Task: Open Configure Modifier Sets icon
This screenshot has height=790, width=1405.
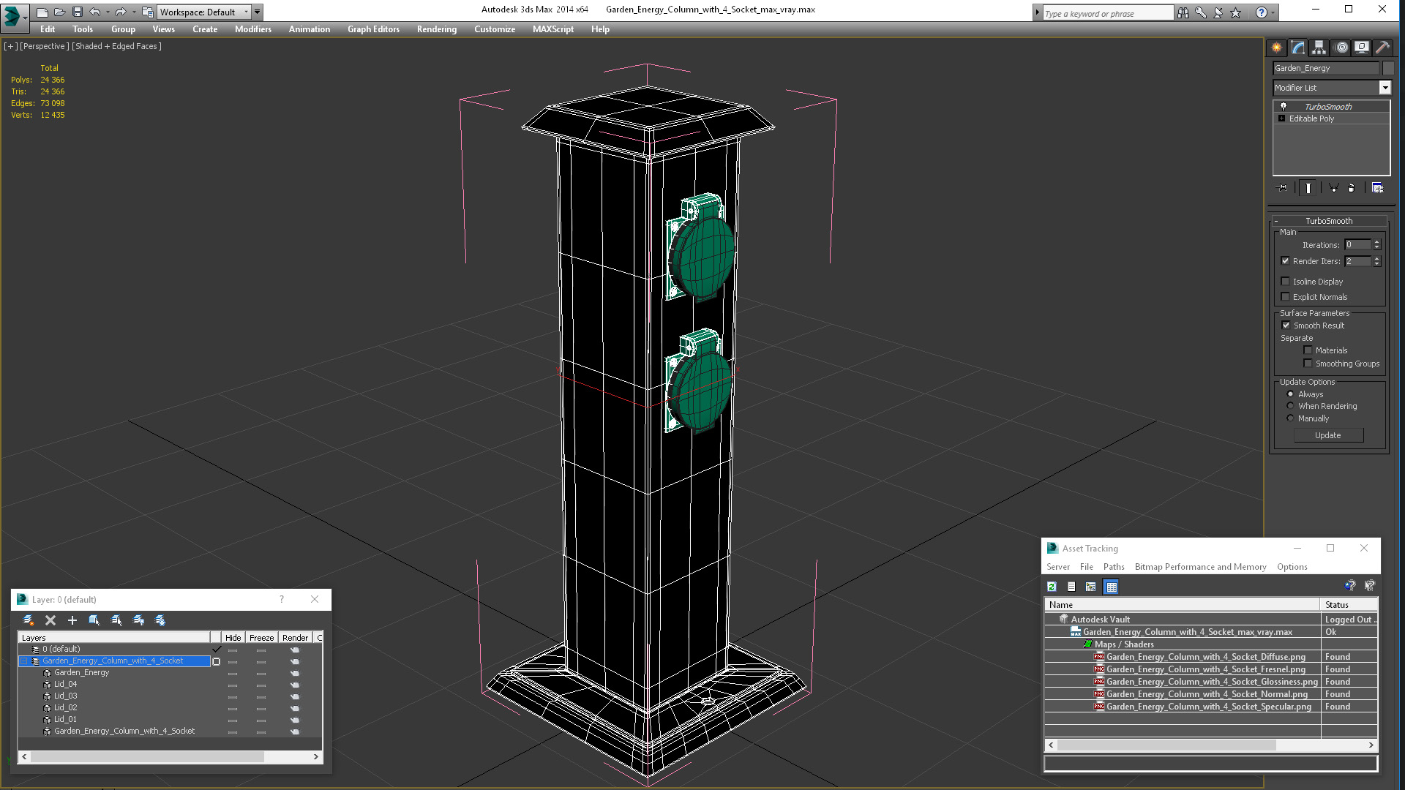Action: [1377, 188]
